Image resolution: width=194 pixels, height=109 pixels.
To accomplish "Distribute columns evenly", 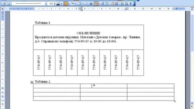I will [x=107, y=4].
